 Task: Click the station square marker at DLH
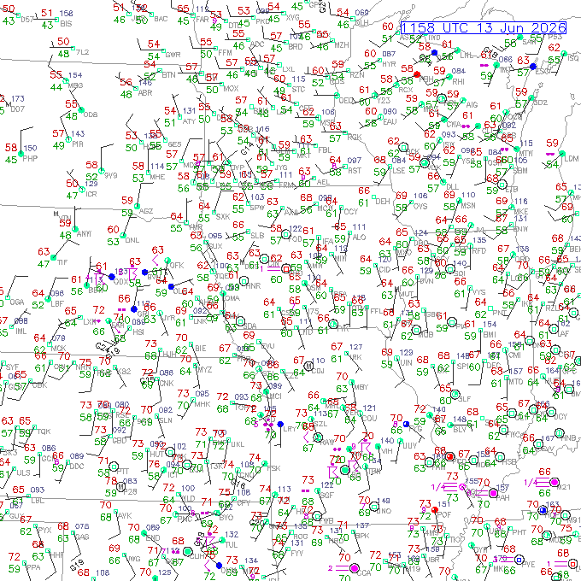click(x=353, y=17)
